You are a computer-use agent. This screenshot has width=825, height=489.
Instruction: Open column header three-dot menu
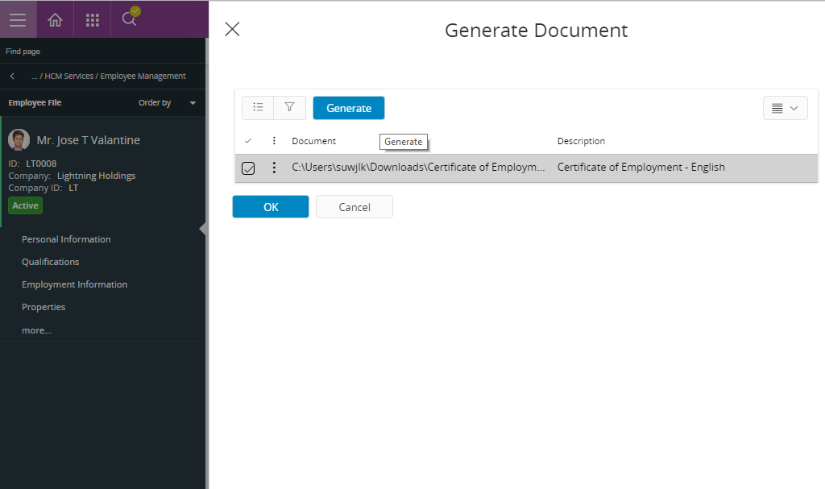[274, 141]
